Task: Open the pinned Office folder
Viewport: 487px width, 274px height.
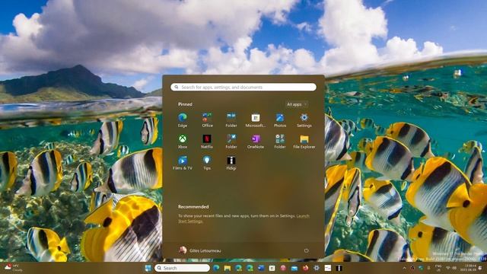Action: click(207, 120)
